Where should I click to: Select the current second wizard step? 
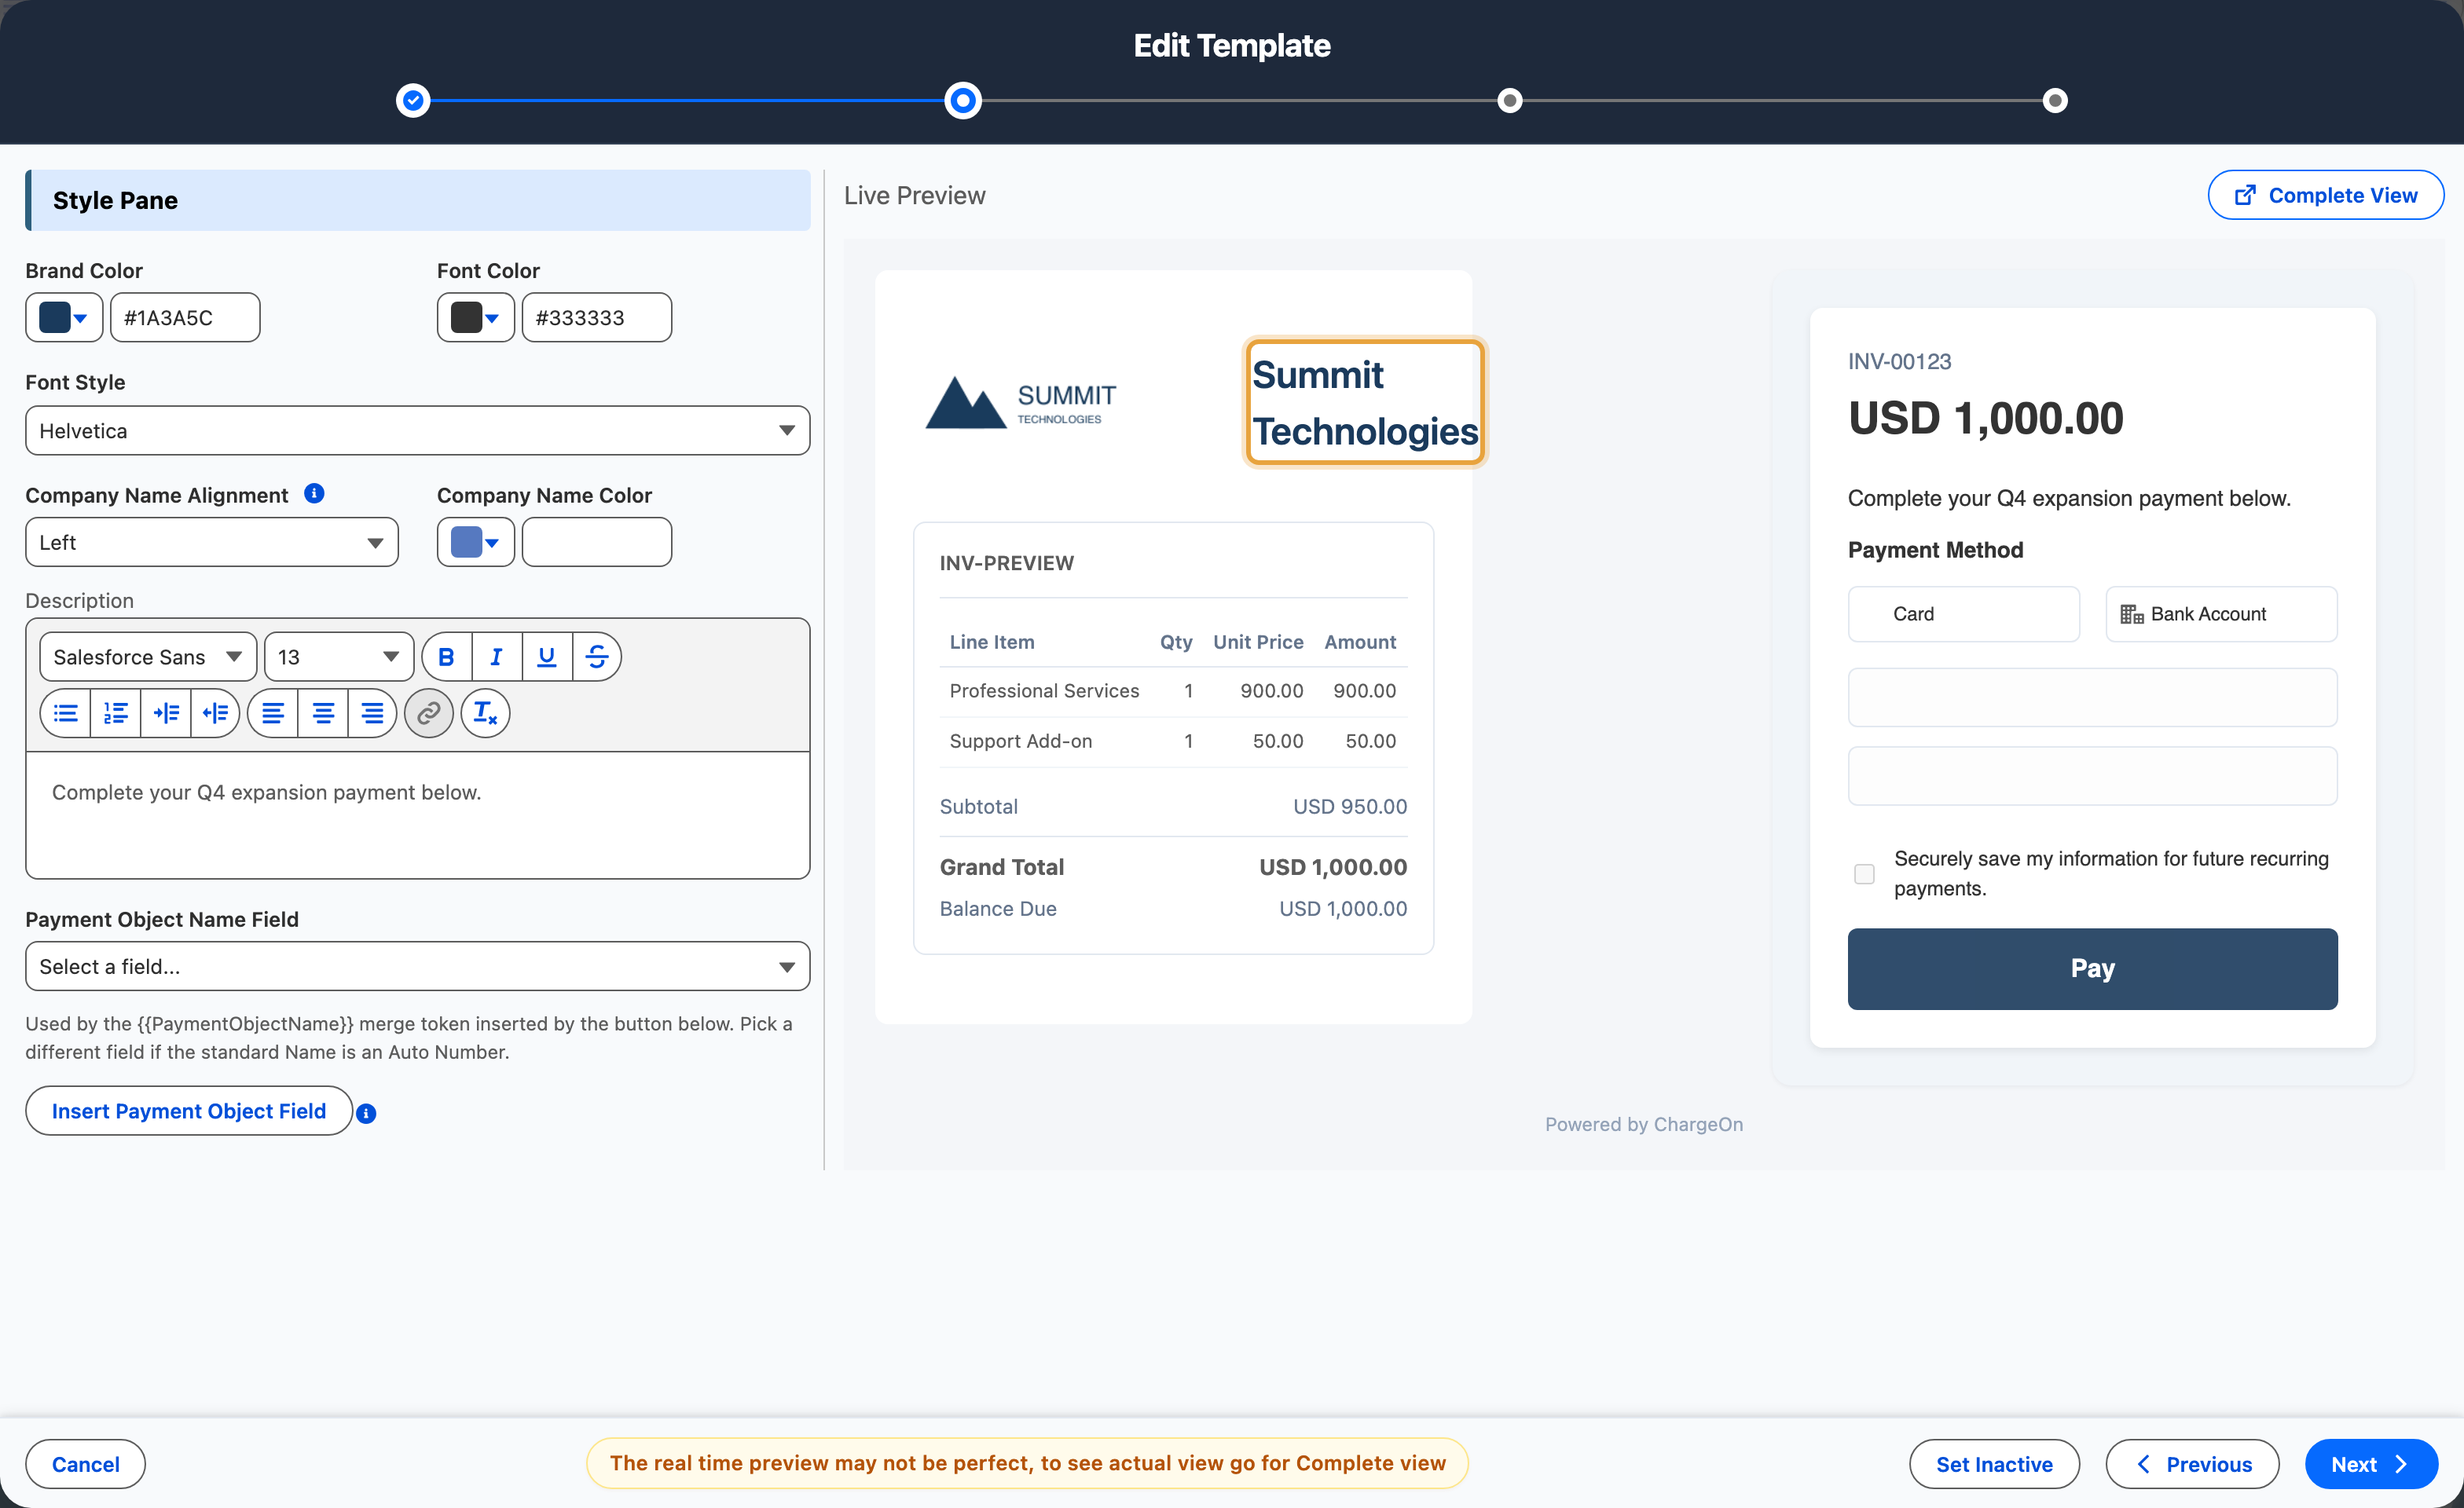point(963,100)
